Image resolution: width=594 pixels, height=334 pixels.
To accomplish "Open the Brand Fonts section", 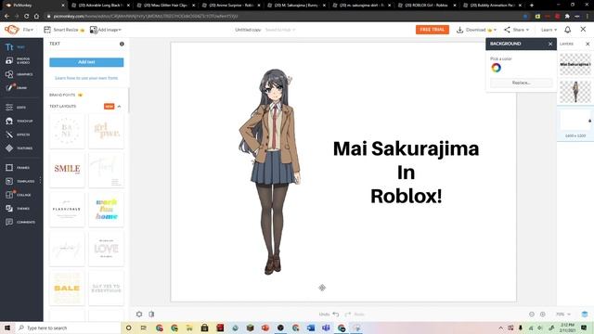I will [66, 95].
